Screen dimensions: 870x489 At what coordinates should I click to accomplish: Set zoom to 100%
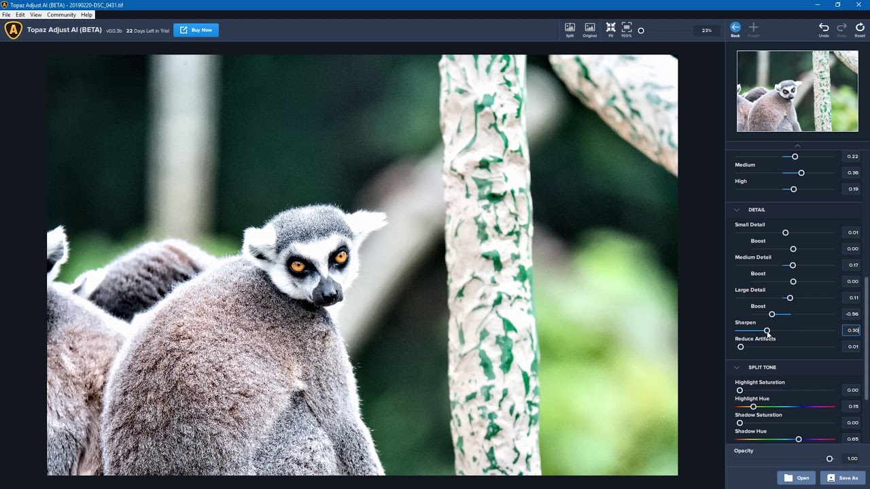tap(627, 30)
